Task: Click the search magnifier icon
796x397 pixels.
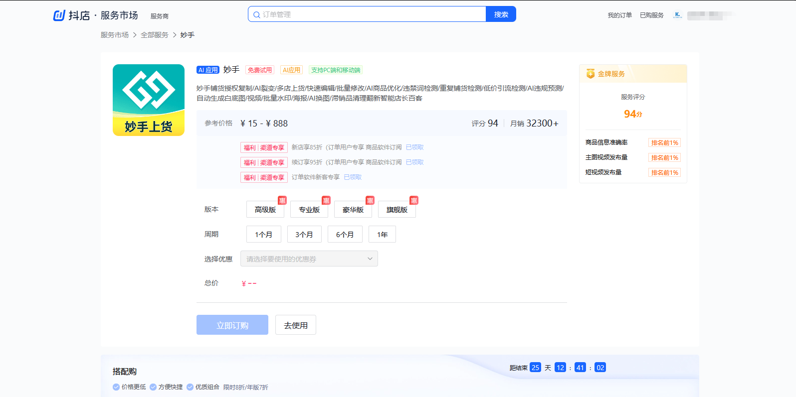Action: (256, 15)
